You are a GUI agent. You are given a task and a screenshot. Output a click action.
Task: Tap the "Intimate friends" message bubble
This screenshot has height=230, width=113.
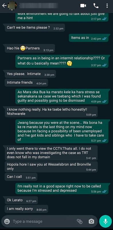coord(26,83)
